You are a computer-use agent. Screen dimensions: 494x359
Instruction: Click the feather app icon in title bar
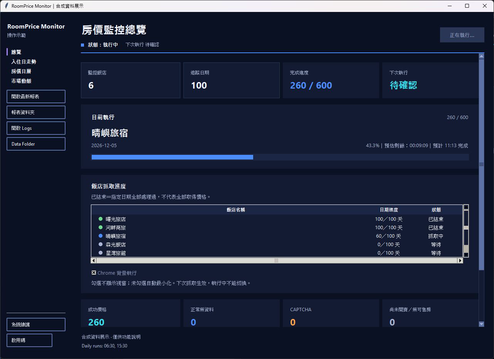(x=6, y=6)
